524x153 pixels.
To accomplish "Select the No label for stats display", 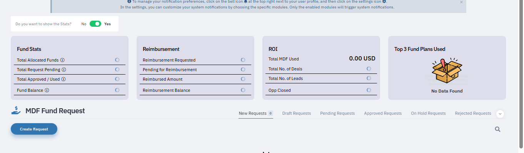I will pos(84,24).
